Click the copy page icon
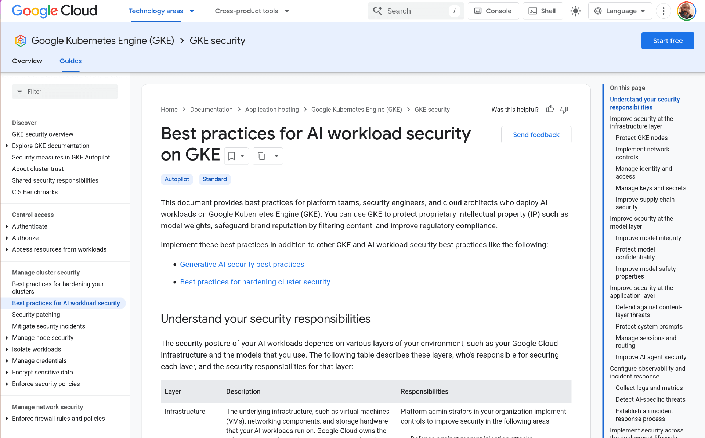705x438 pixels. coord(261,156)
